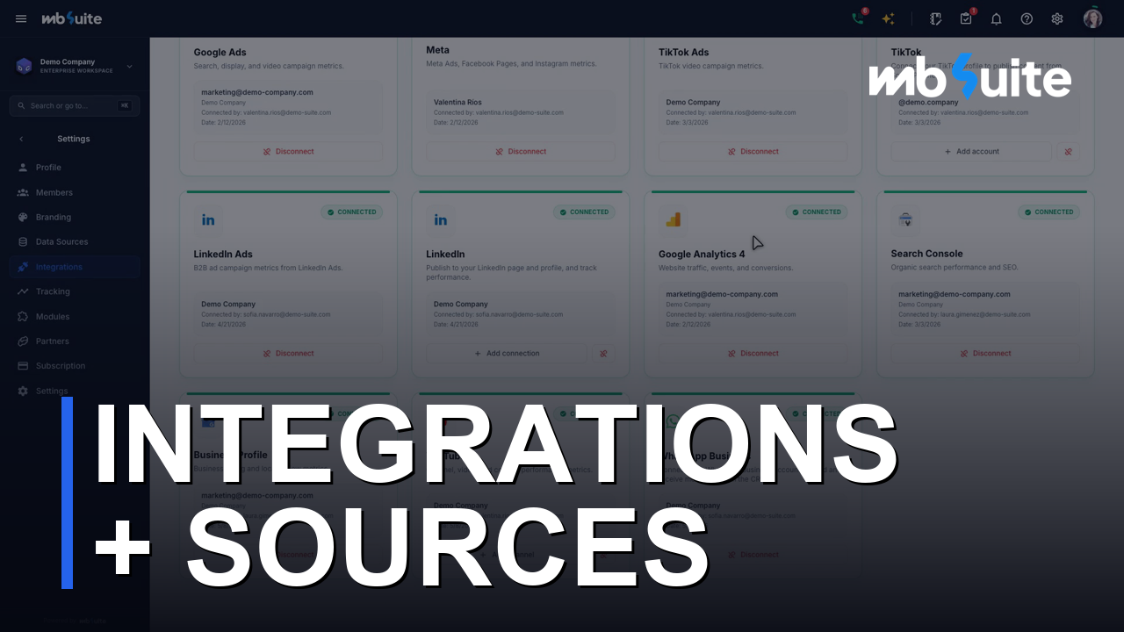The image size is (1124, 632).
Task: Disconnect the Meta integration
Action: pyautogui.click(x=521, y=152)
